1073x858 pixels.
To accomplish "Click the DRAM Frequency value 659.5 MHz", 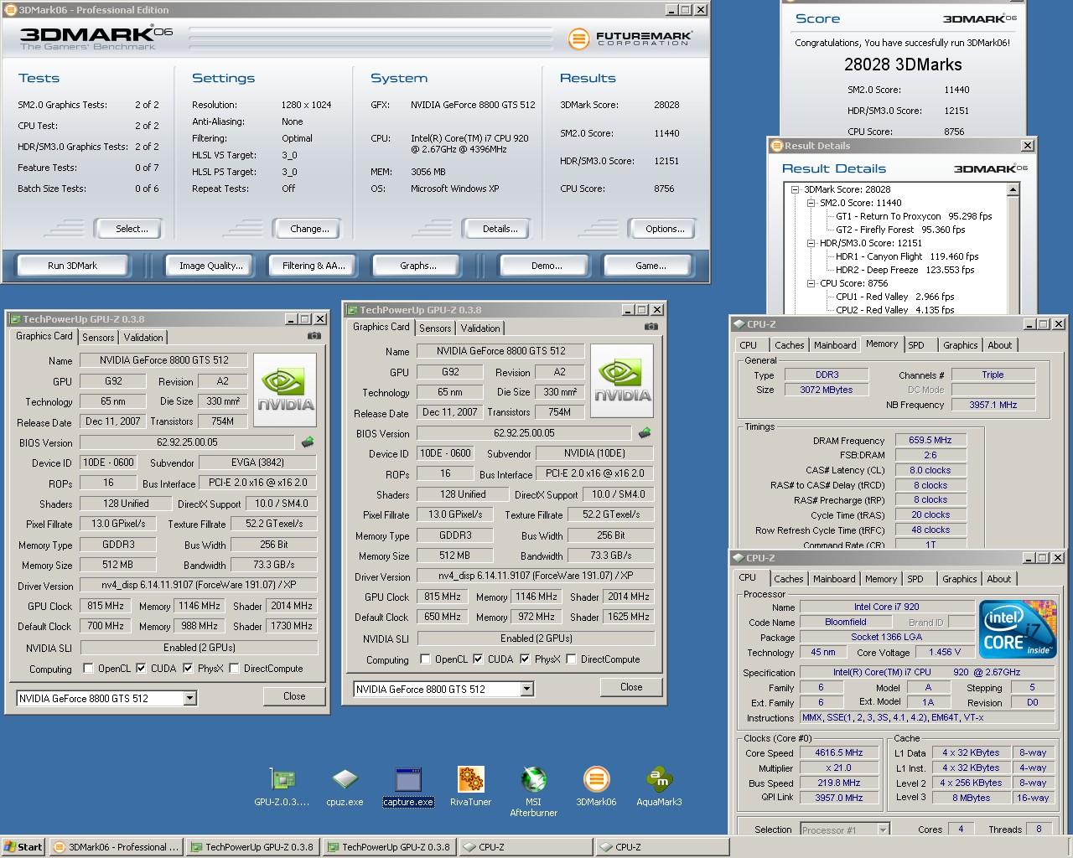I will click(x=930, y=440).
